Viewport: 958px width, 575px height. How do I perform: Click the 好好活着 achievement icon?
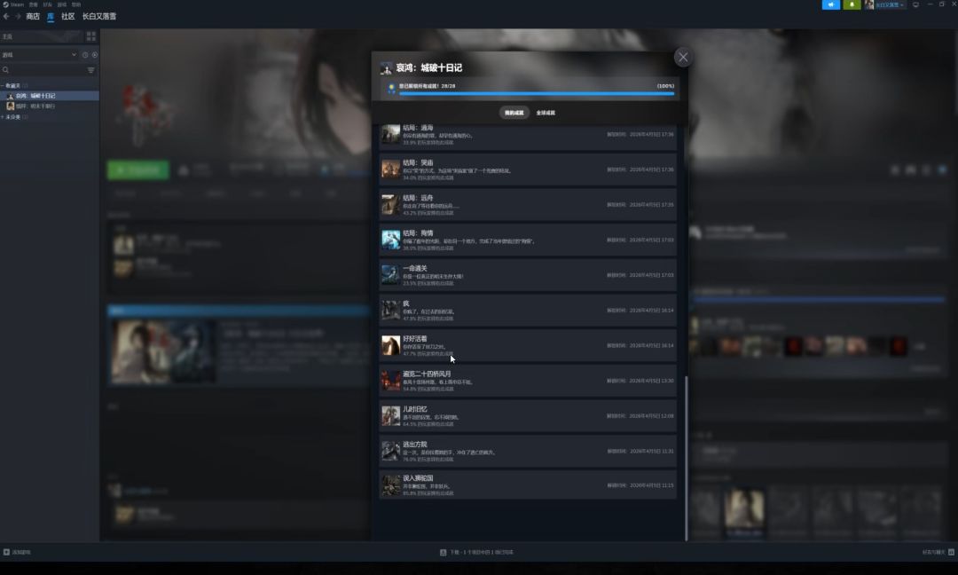pos(391,345)
